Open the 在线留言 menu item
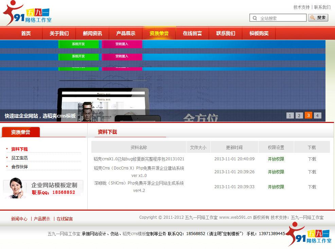The width and height of the screenshot is (335, 249). tap(192, 33)
